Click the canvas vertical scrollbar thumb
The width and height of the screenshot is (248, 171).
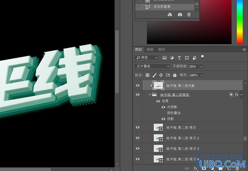point(117,61)
